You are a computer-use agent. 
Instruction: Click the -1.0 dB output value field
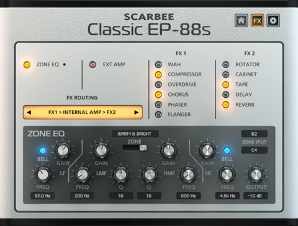pos(256,196)
